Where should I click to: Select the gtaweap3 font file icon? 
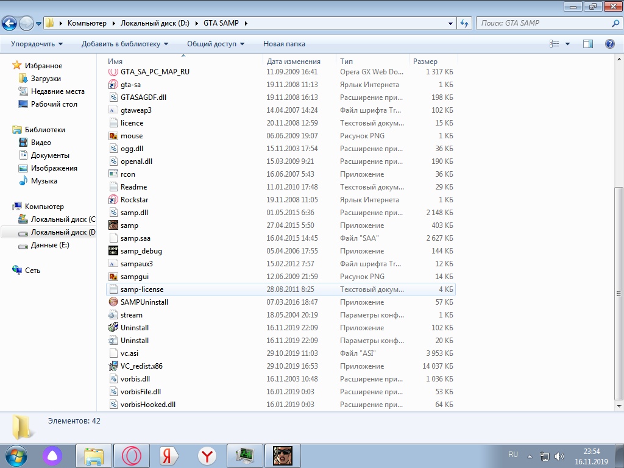tap(113, 110)
